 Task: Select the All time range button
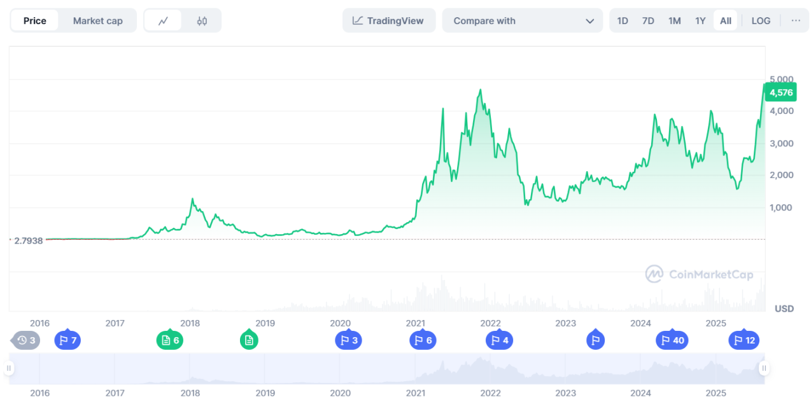(x=725, y=20)
